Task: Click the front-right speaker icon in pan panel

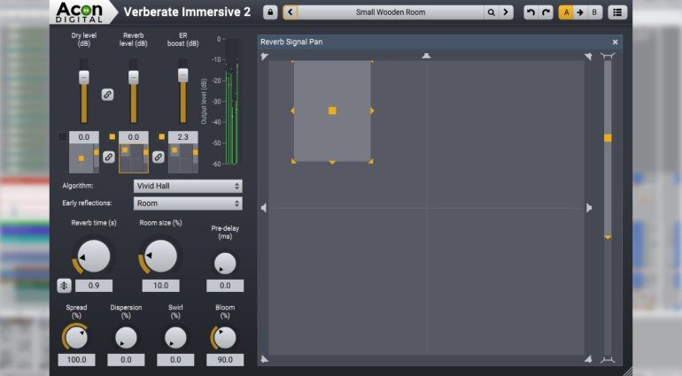Action: pyautogui.click(x=588, y=57)
